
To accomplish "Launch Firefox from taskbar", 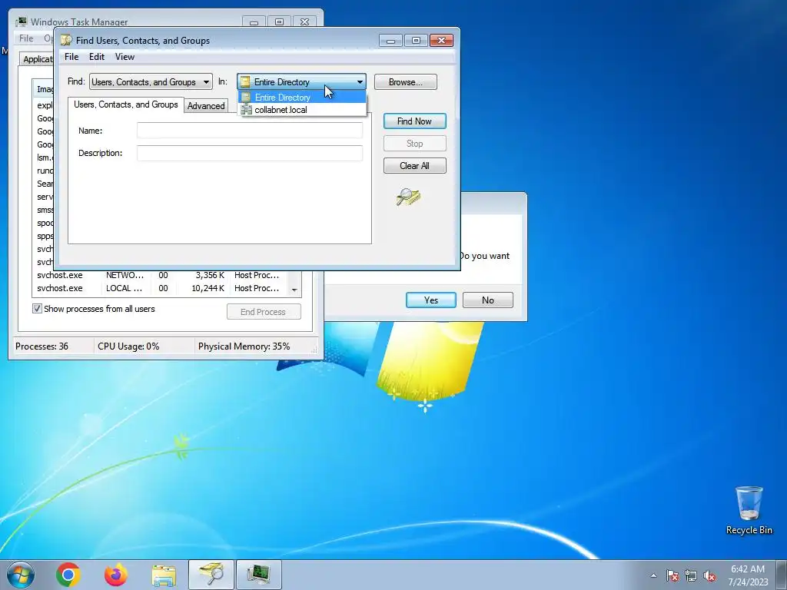I will coord(116,575).
